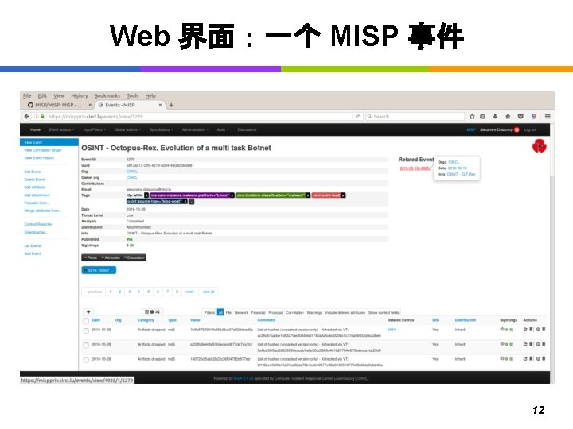This screenshot has height=429, width=573.
Task: Click the trash delete icon in second attribute row
Action: pyautogui.click(x=544, y=344)
